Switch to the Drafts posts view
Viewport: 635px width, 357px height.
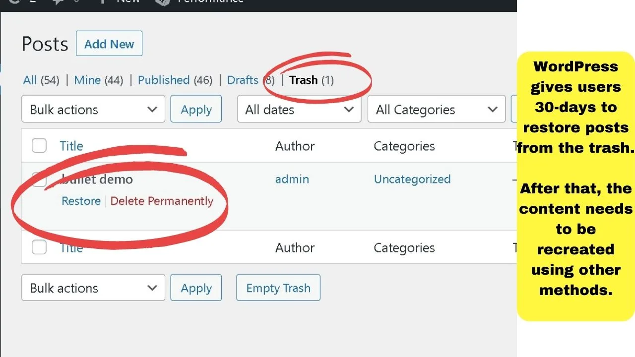[243, 80]
